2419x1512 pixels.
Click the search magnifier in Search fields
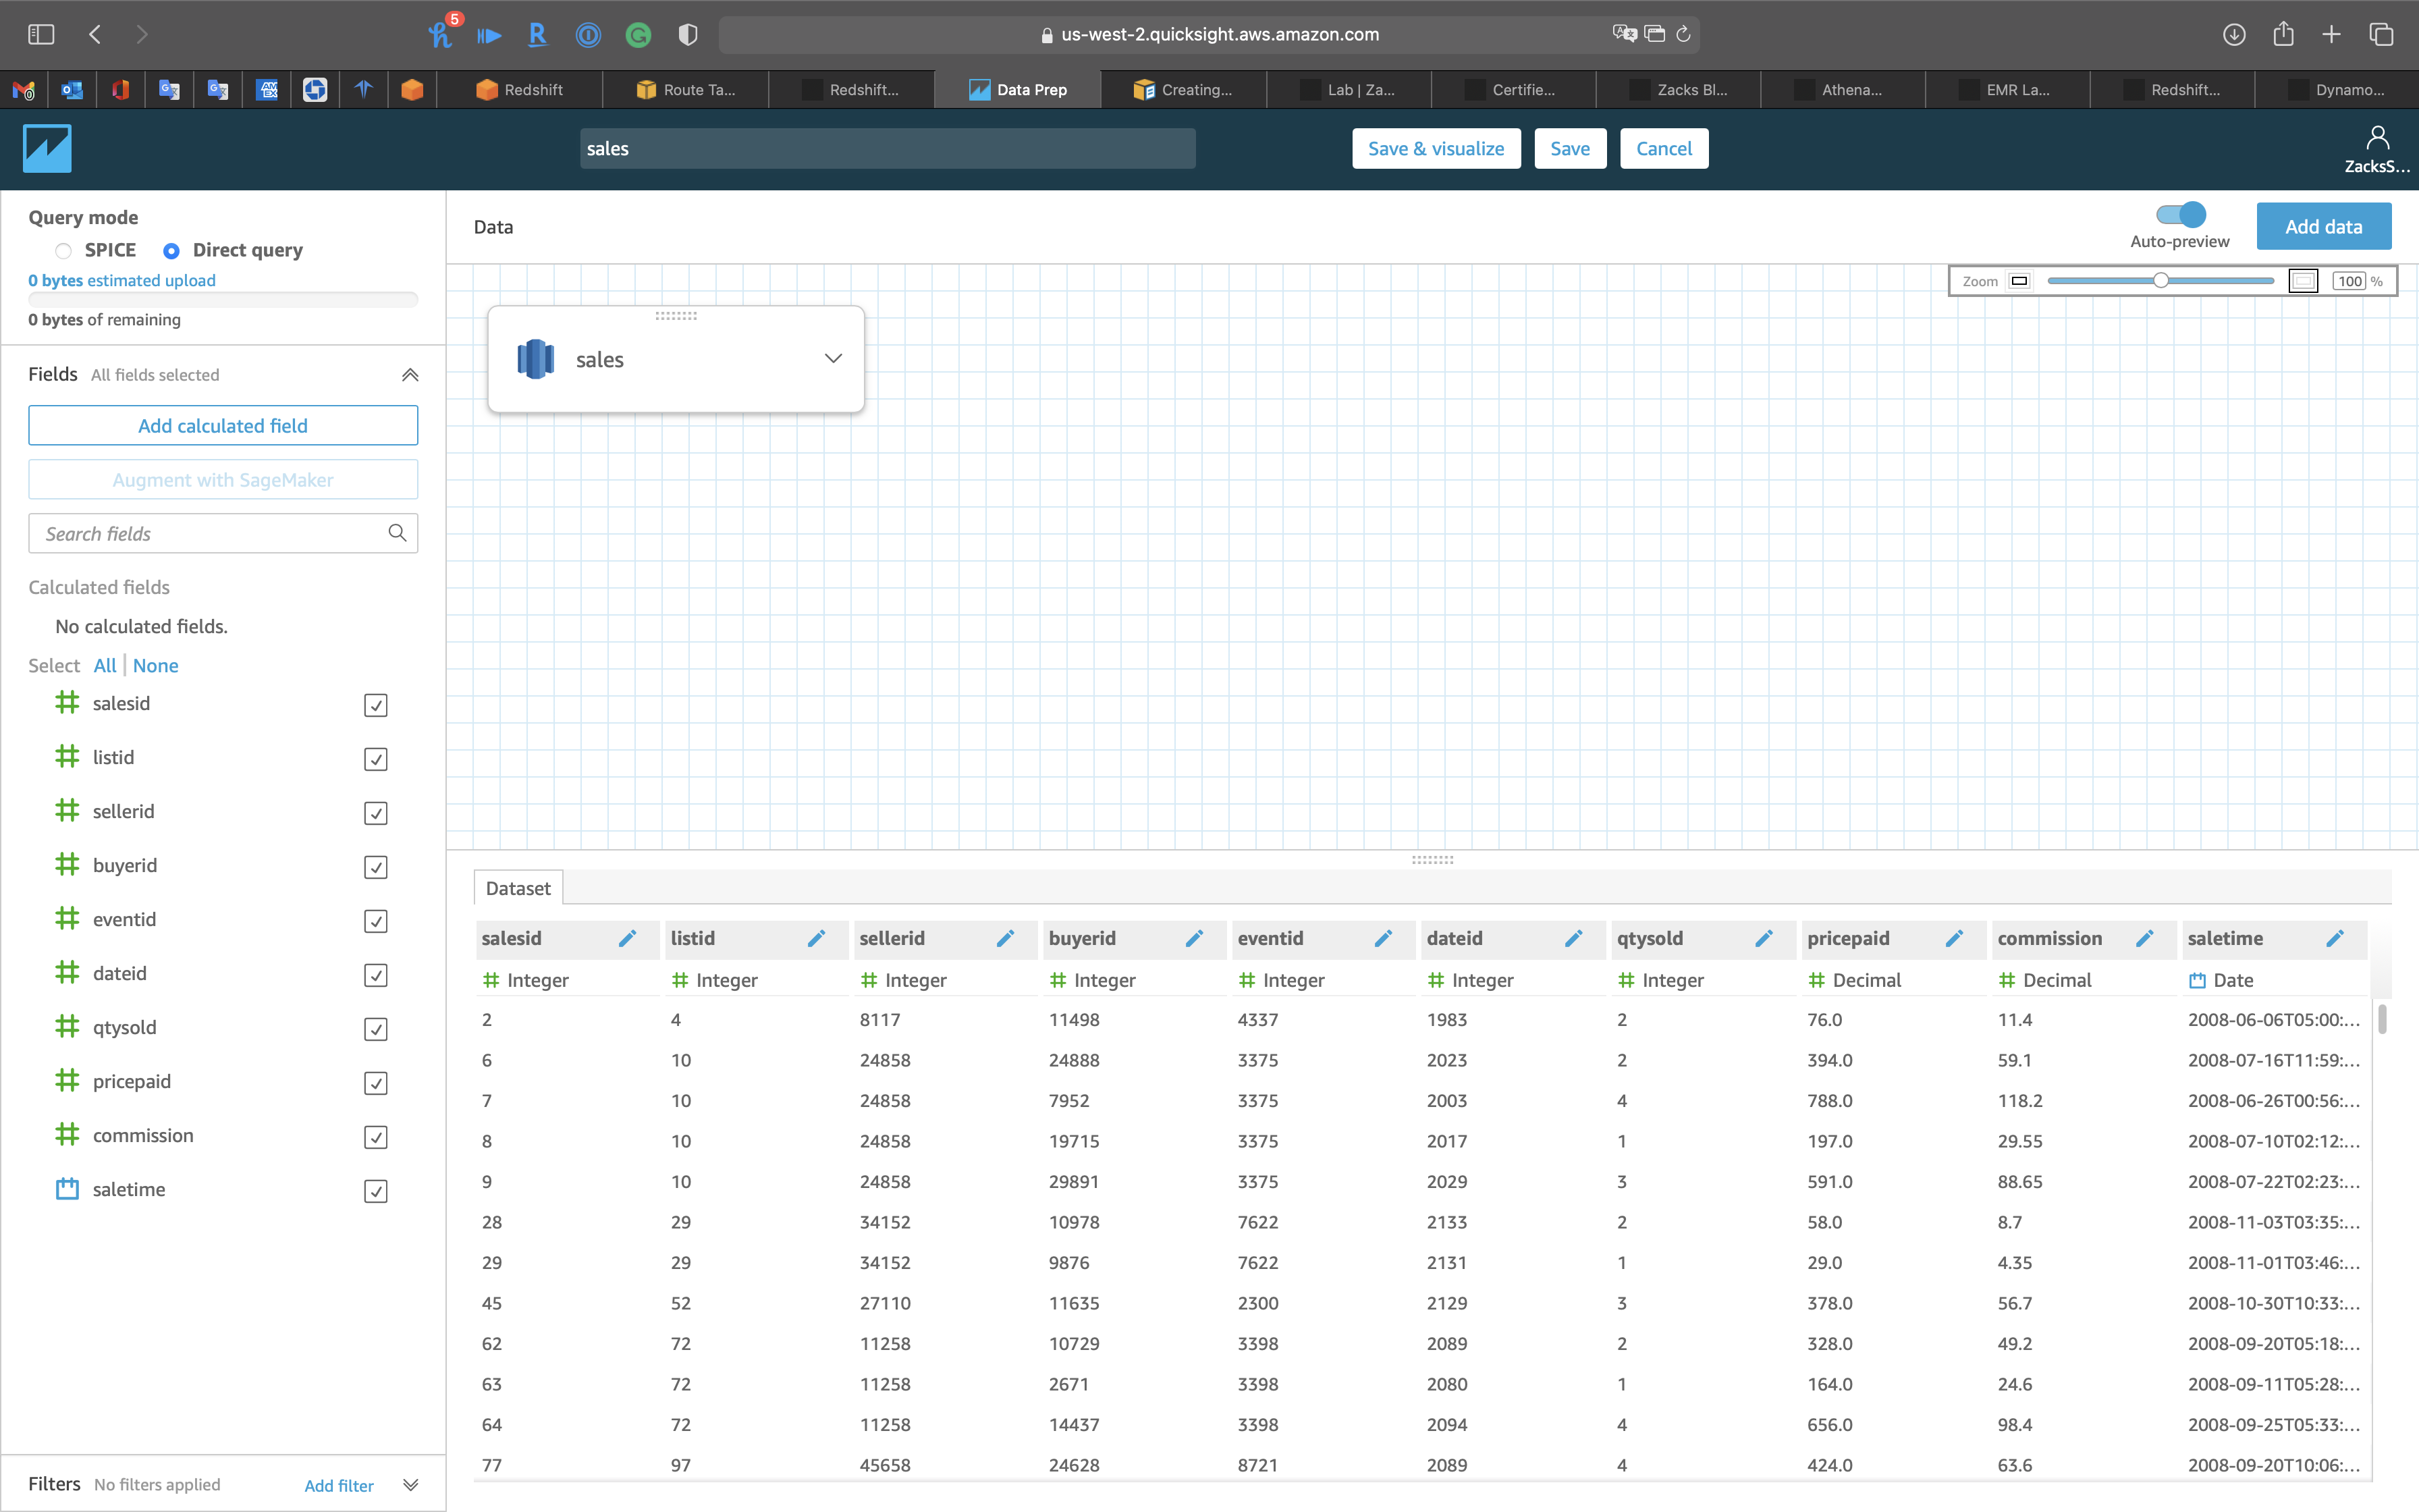[397, 533]
